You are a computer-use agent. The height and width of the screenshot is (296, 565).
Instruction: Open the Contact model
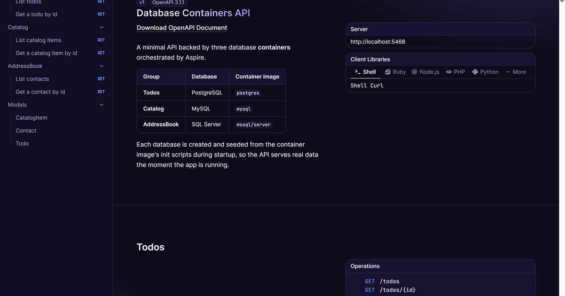(x=26, y=131)
